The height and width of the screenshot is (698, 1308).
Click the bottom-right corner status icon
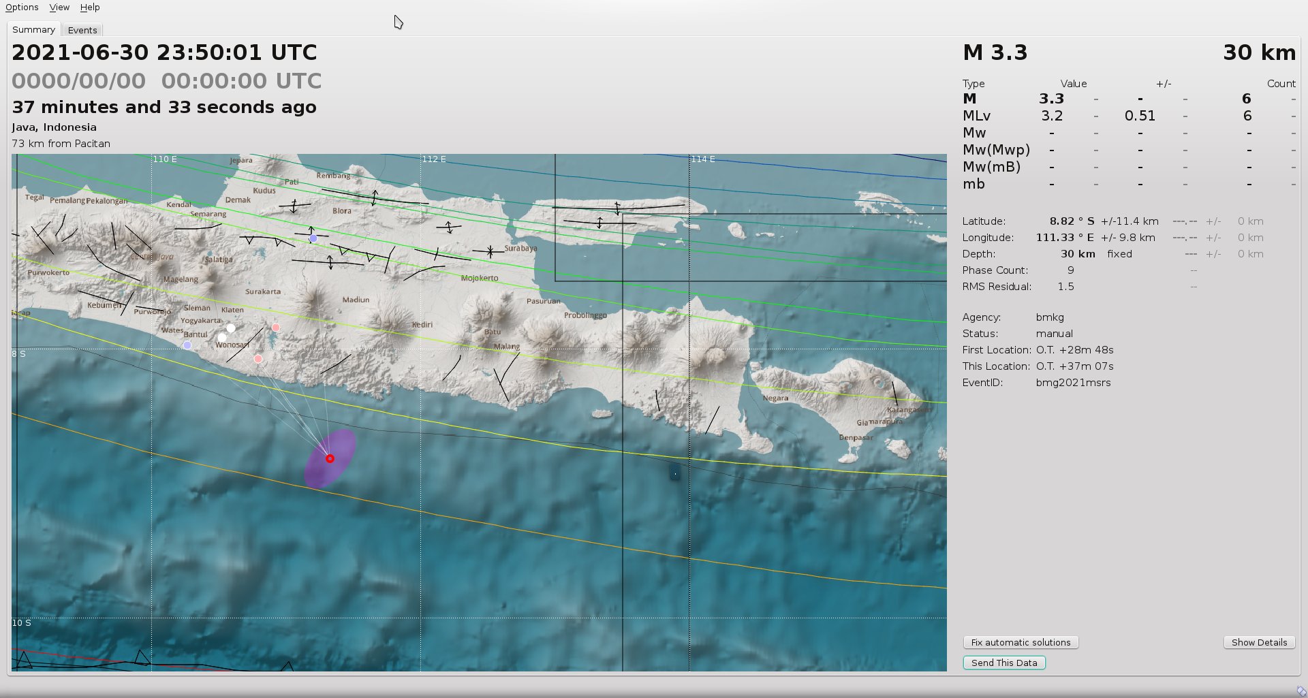pyautogui.click(x=1301, y=691)
